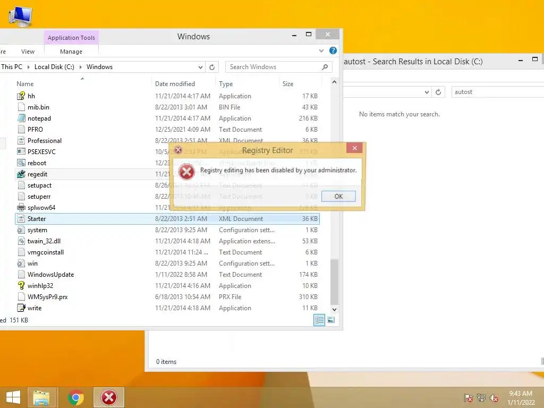Screen dimensions: 544x408
Task: Open the Windows Start button
Action: pos(13,397)
